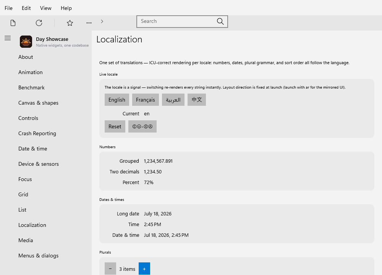Click the Day Showcase sunrise app logo
This screenshot has height=275, width=382.
[x=26, y=41]
